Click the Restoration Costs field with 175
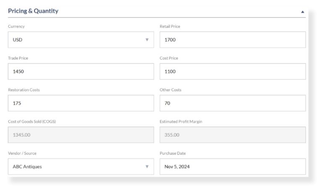The height and width of the screenshot is (188, 322). [80, 103]
